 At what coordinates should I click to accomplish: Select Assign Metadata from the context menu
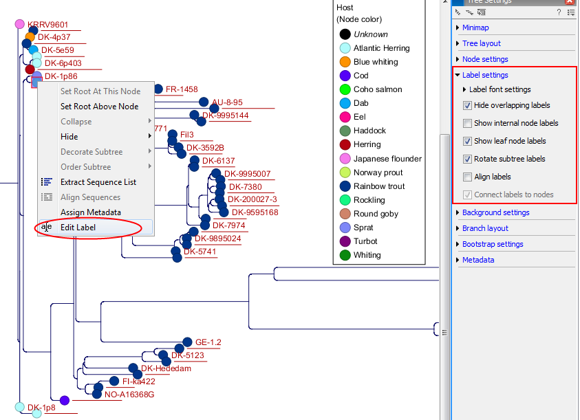pos(90,212)
